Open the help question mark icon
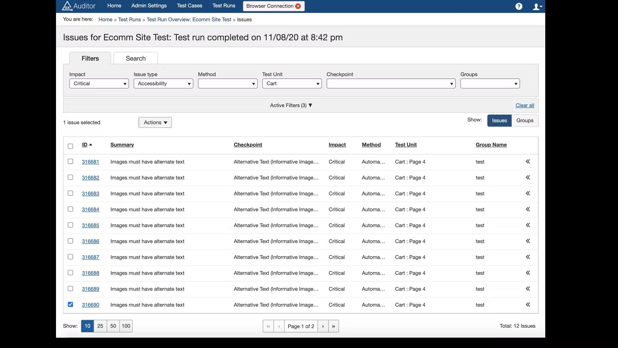 (x=519, y=6)
